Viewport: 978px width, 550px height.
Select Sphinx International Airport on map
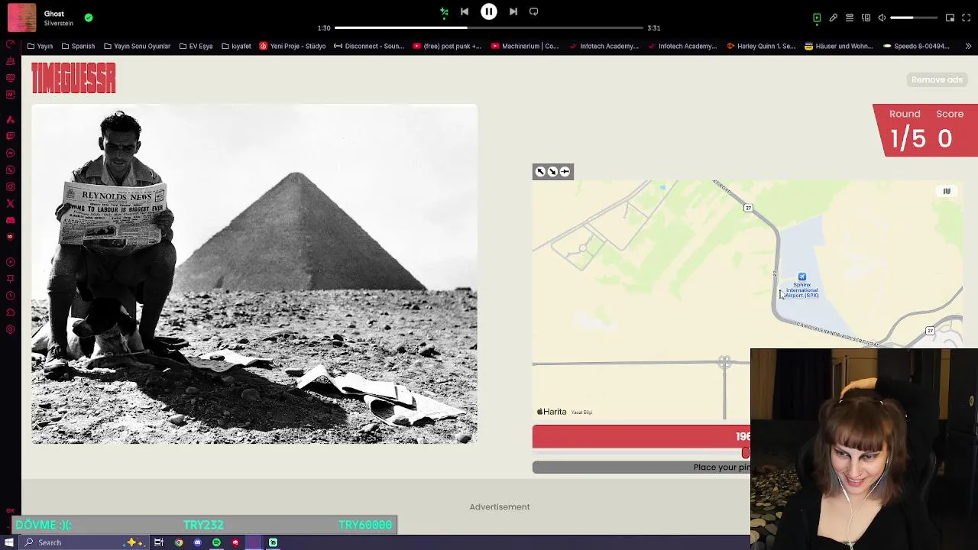point(802,286)
